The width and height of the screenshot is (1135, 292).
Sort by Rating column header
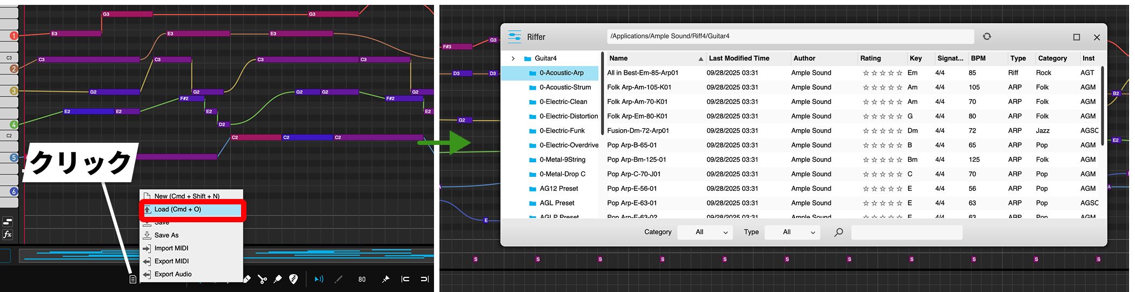(x=882, y=58)
